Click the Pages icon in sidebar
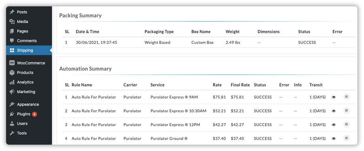Screen dimensions: 364x151 coord(12,31)
